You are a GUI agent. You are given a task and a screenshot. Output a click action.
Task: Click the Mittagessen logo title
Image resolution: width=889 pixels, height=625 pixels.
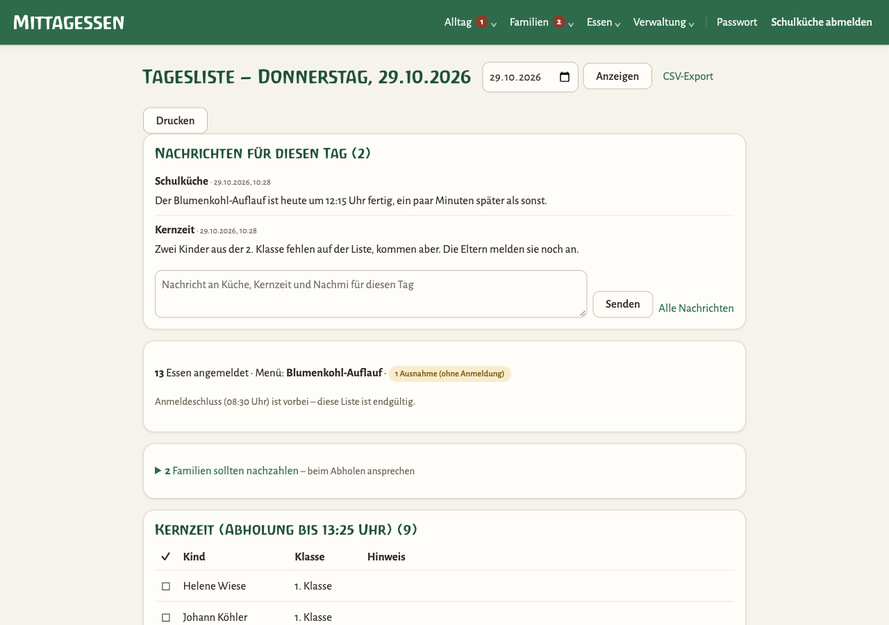pos(69,22)
